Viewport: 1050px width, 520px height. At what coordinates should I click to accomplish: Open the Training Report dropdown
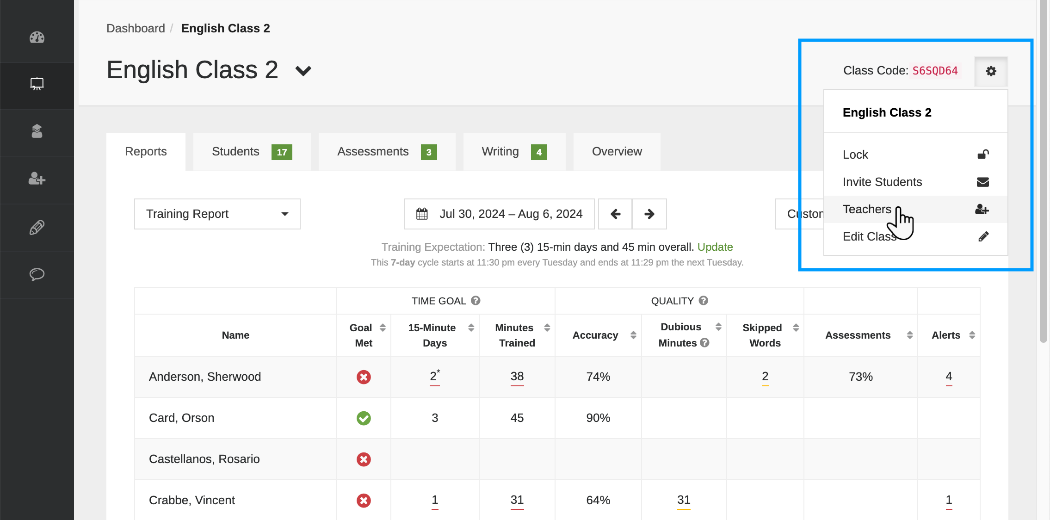pyautogui.click(x=217, y=214)
